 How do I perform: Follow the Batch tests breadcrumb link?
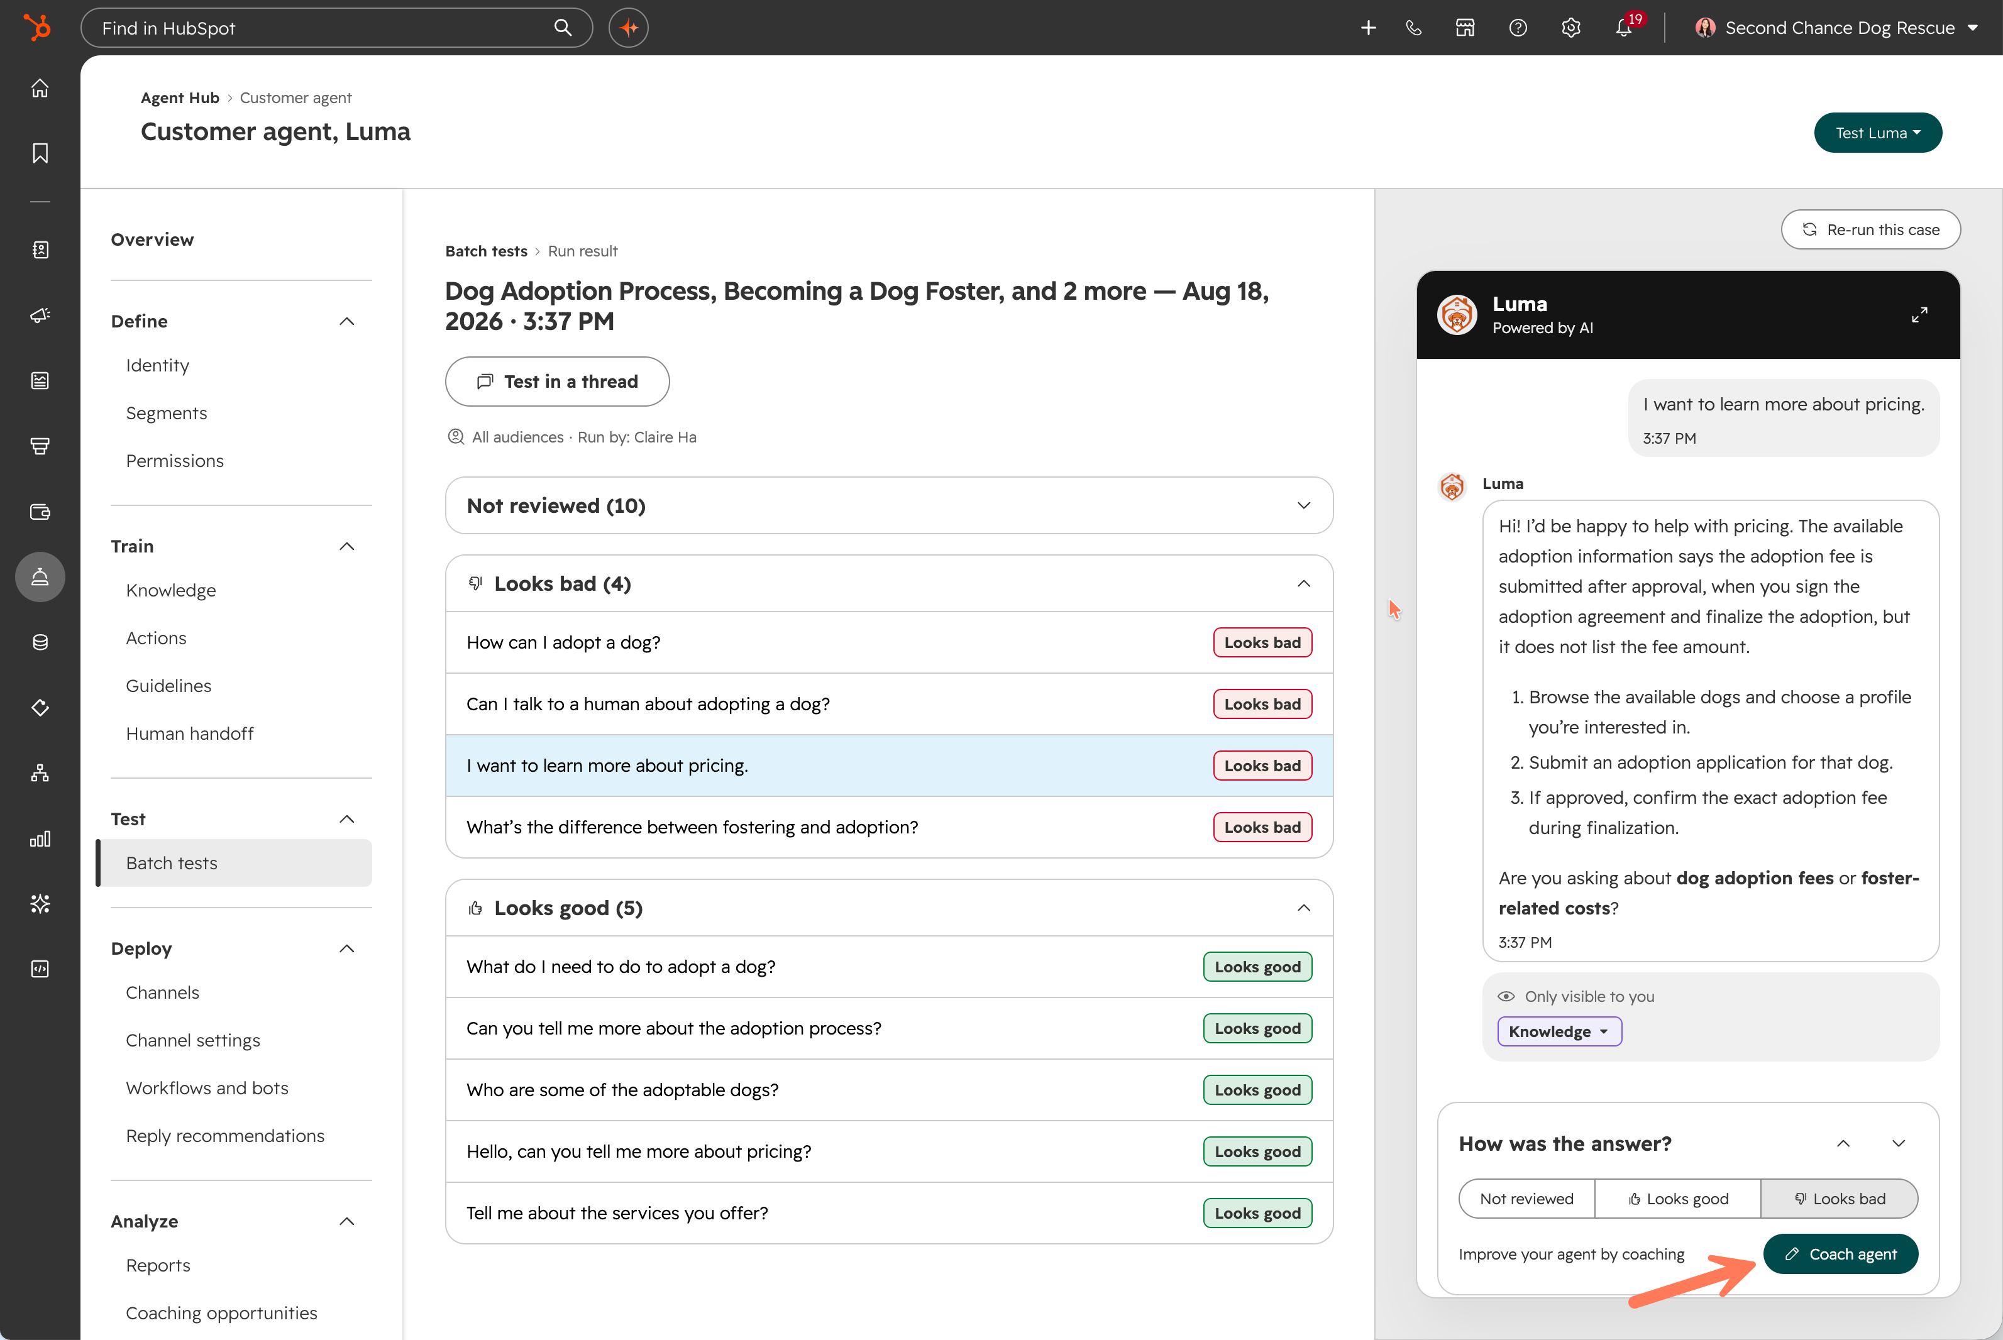point(487,250)
